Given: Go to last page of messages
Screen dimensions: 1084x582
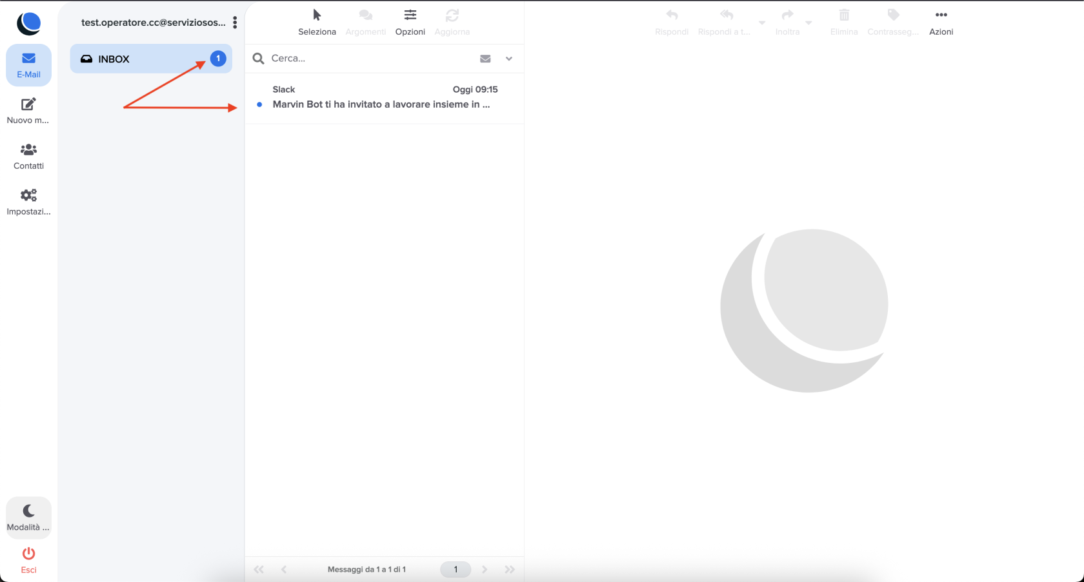Looking at the screenshot, I should coord(510,569).
